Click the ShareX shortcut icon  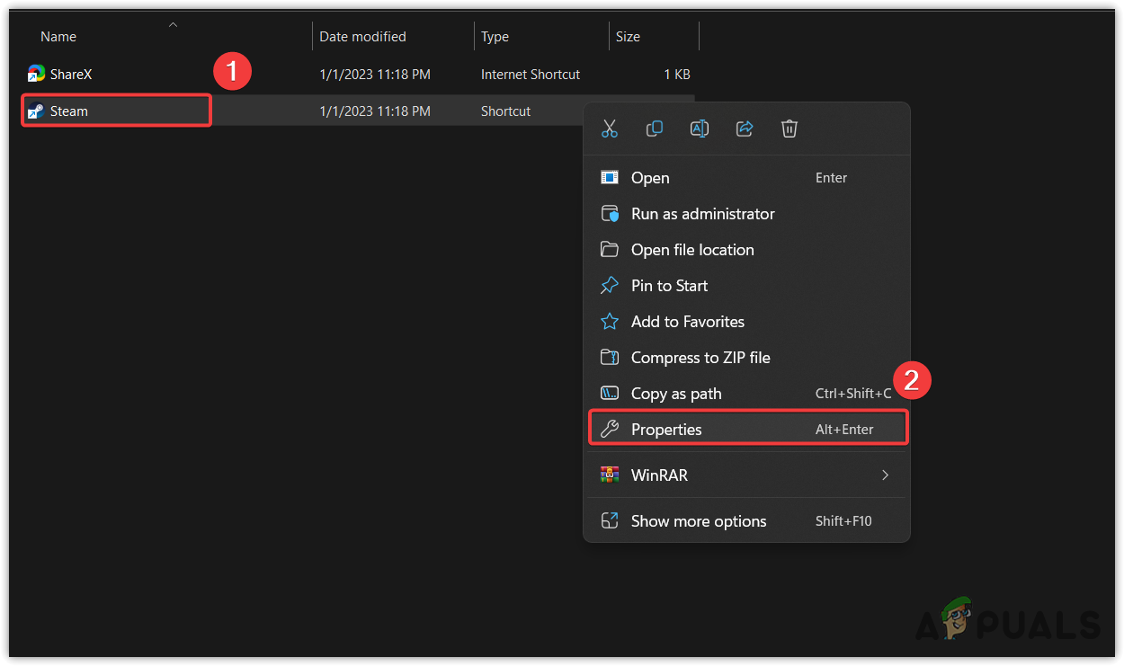tap(36, 74)
